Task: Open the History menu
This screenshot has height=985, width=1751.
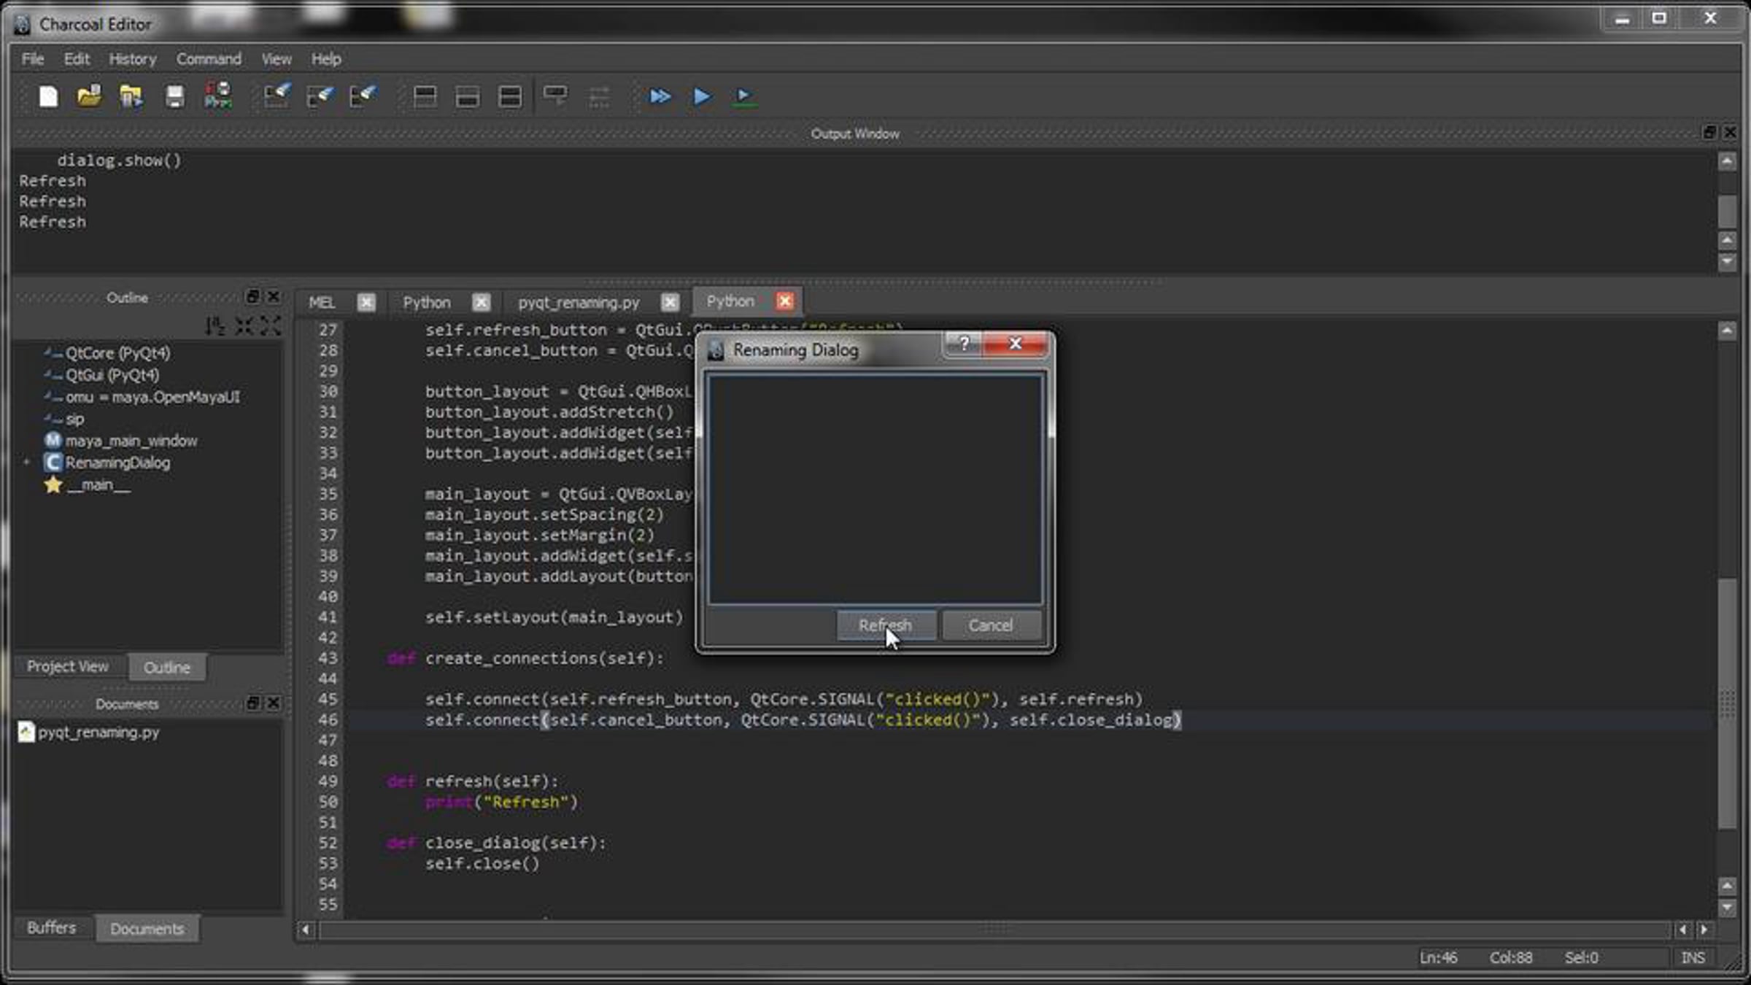Action: pos(133,59)
